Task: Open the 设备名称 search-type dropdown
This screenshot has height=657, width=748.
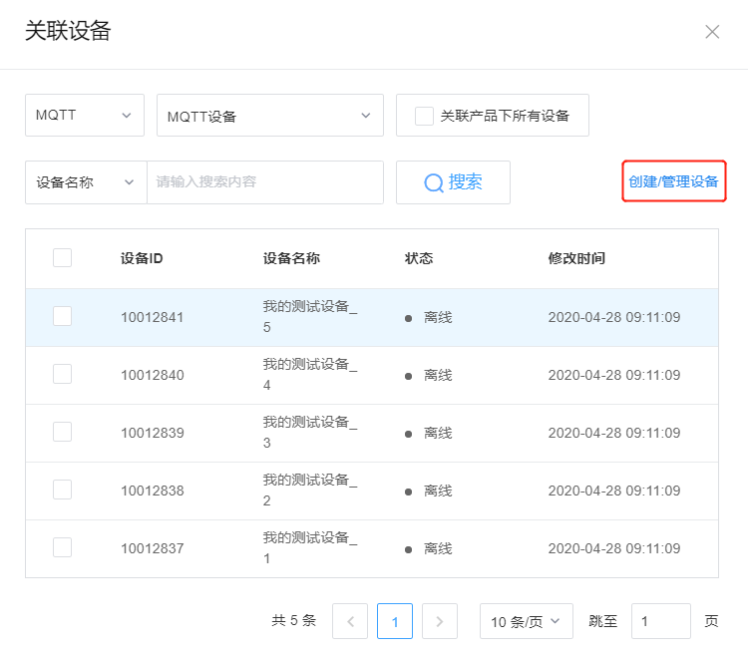Action: coord(86,182)
